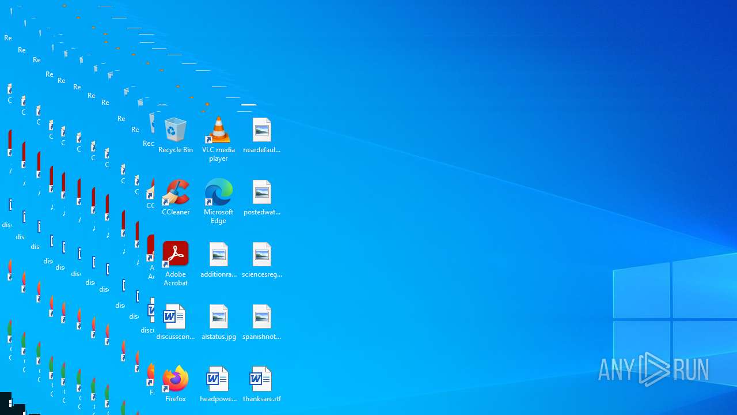
Task: Click the "alstatus.jpg" file name
Action: coord(219,337)
